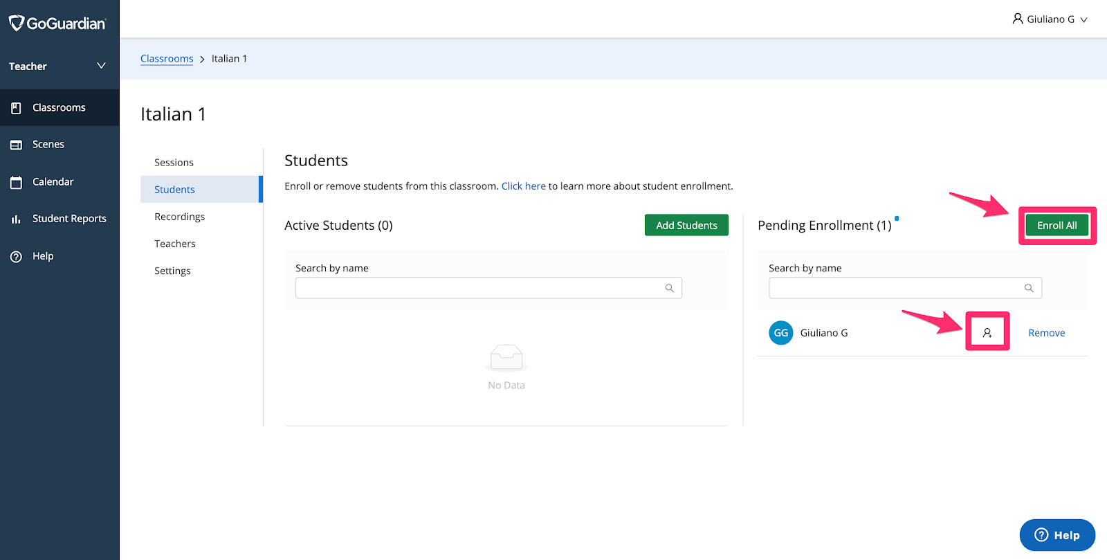Screen dimensions: 1107x560
Task: Click the Student Reports bar chart icon
Action: (16, 219)
